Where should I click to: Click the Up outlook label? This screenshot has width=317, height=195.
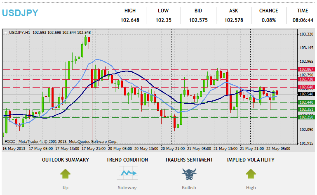pos(65,188)
